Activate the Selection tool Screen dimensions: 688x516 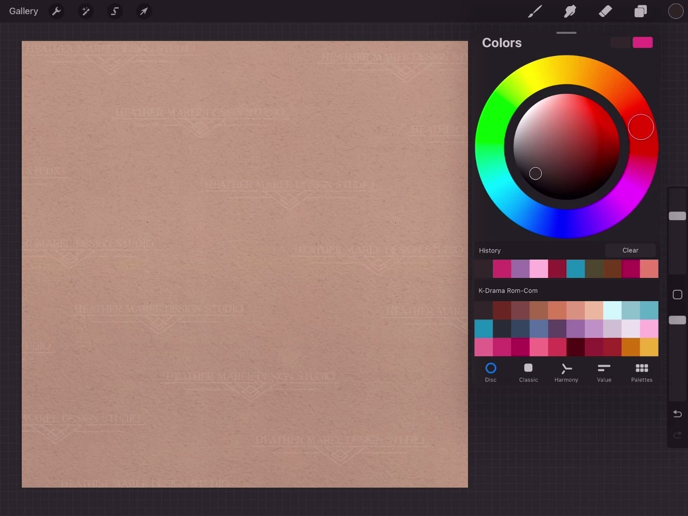click(x=115, y=11)
